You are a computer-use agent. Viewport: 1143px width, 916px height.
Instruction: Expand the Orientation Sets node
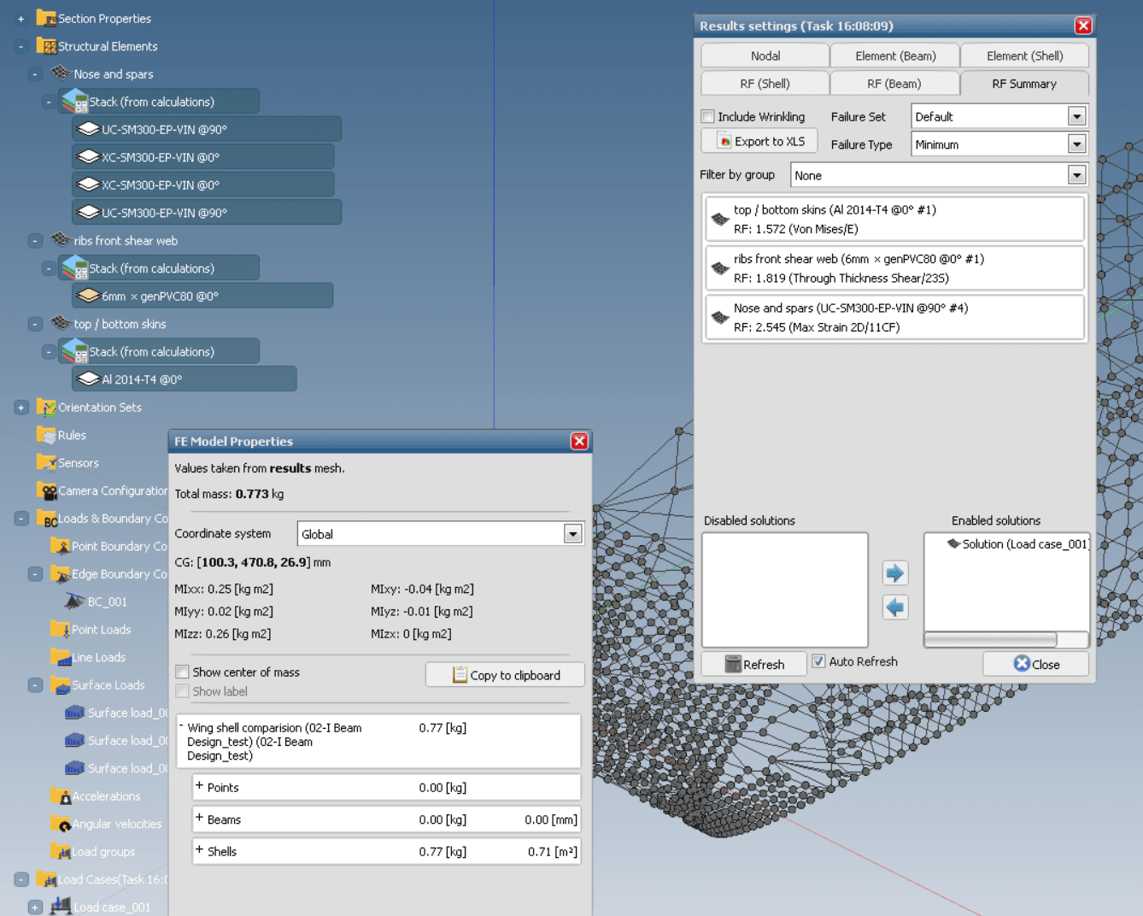pyautogui.click(x=21, y=408)
